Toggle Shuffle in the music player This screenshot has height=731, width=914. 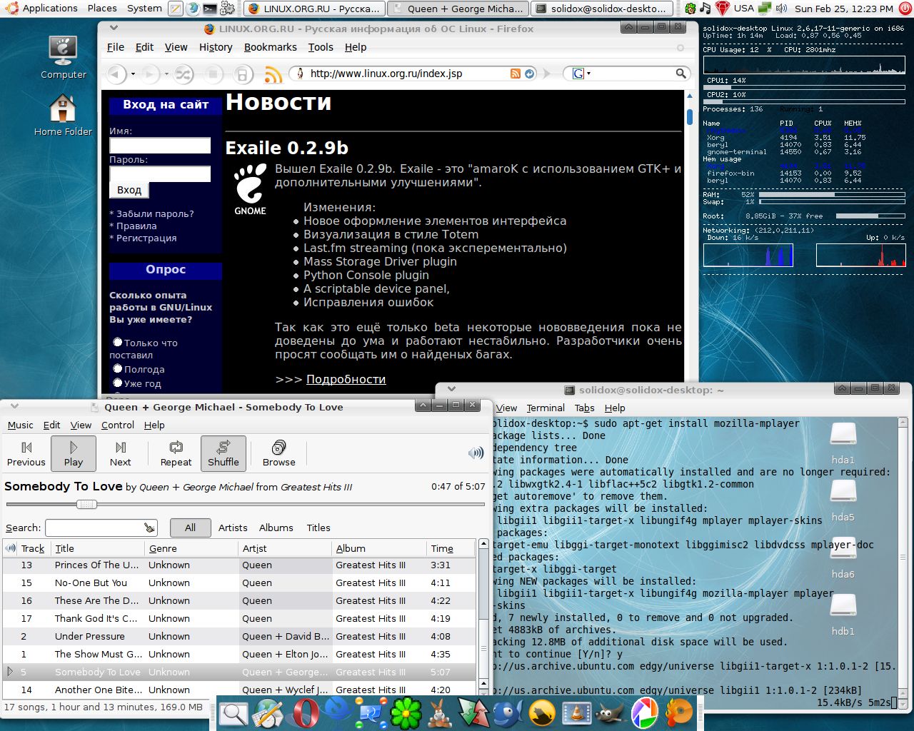pos(224,453)
